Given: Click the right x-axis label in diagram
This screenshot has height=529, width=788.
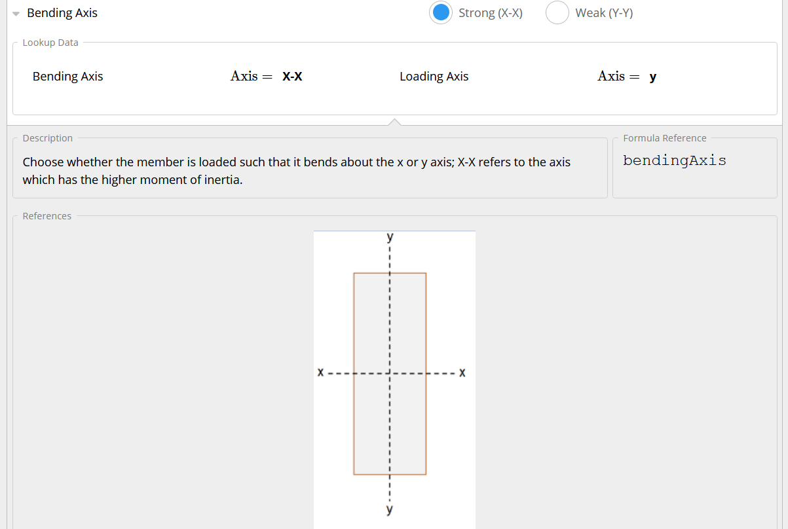Looking at the screenshot, I should point(462,373).
